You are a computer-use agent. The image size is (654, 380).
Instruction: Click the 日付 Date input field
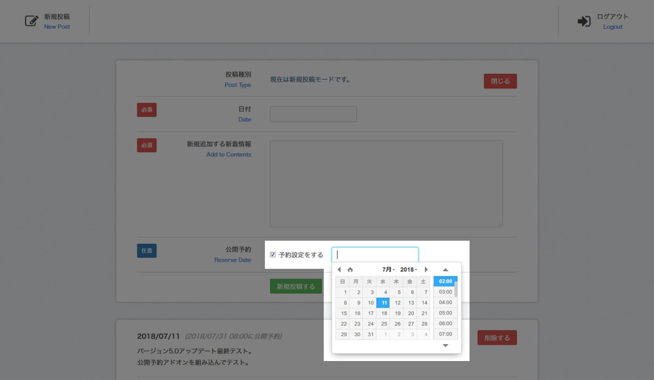tap(313, 114)
